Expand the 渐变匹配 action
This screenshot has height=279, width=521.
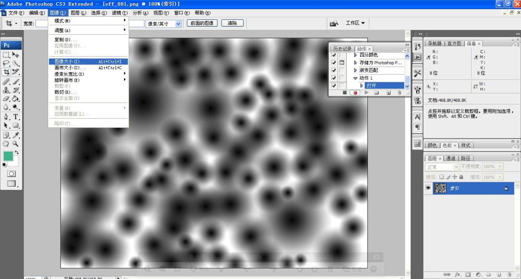click(356, 70)
